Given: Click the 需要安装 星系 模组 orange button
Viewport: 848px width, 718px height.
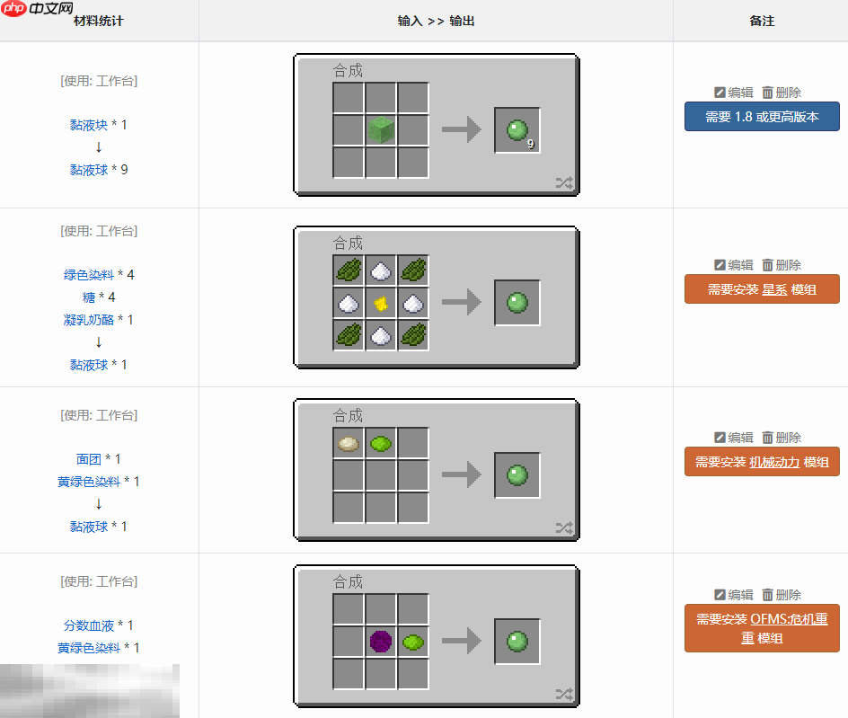Looking at the screenshot, I should coord(762,289).
